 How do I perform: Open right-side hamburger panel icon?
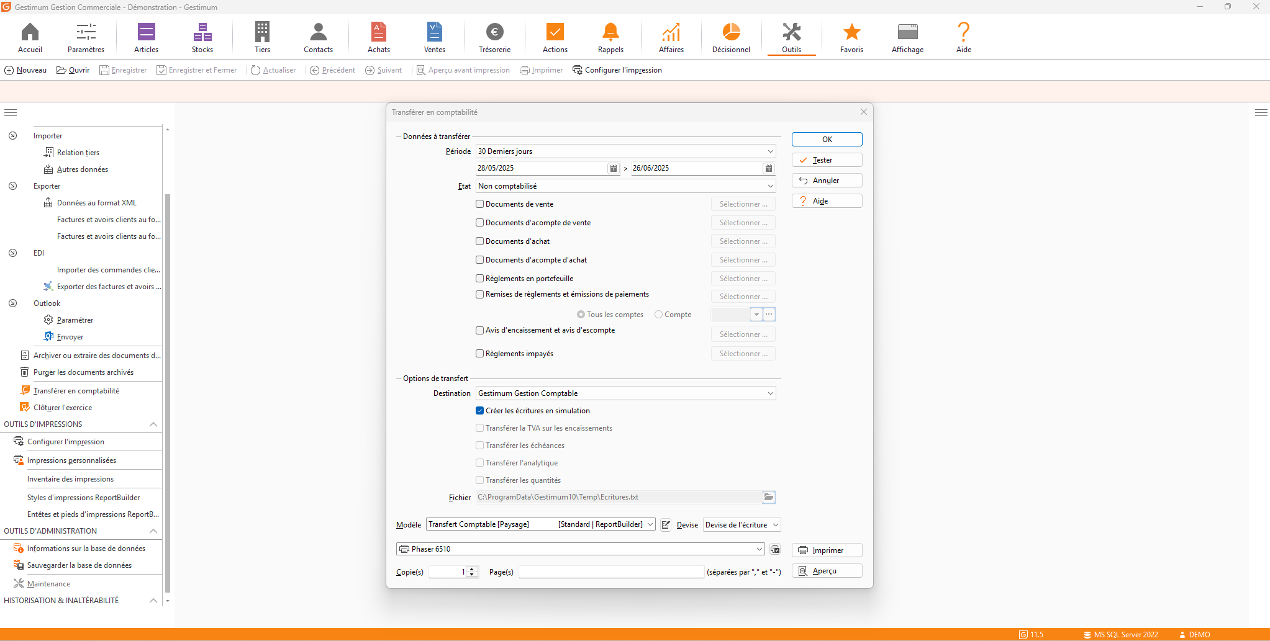[1261, 113]
